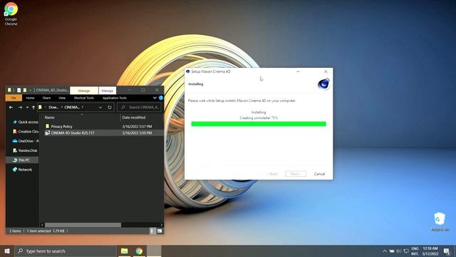
Task: Click the green installation progress bar
Action: click(259, 124)
